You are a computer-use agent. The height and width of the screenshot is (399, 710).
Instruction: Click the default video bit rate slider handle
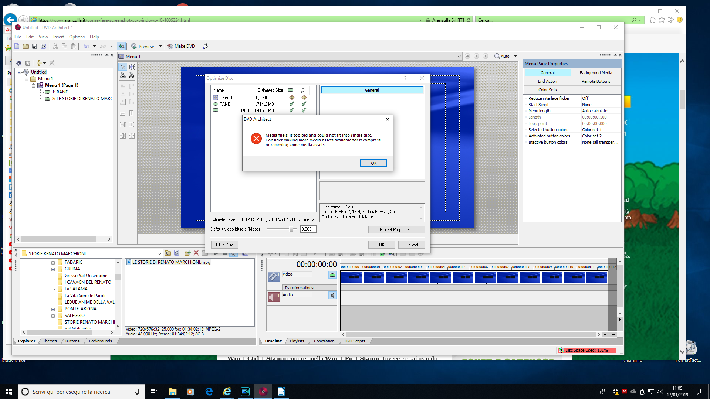[291, 229]
